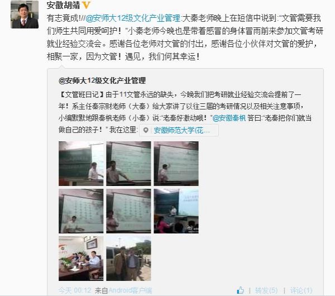Open second thumbnail in top row
Viewport: 335px width, 296px height.
(128, 164)
